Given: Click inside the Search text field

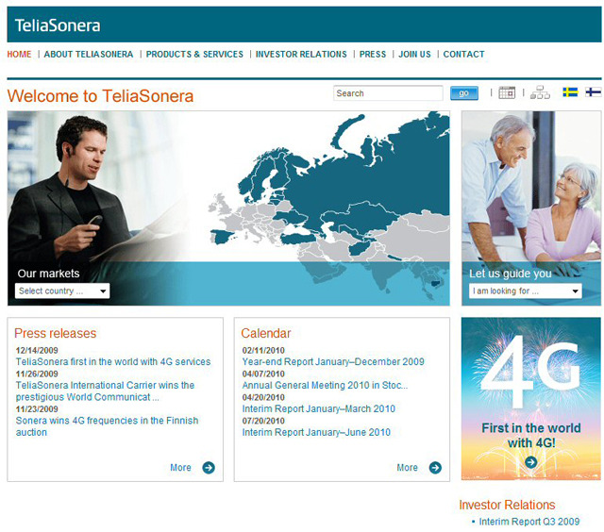Looking at the screenshot, I should click(388, 93).
